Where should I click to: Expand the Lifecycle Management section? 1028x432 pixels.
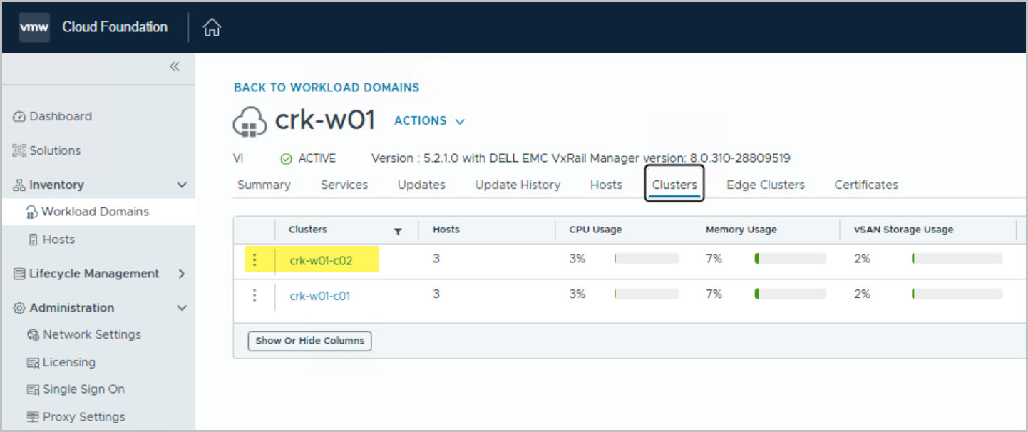click(x=182, y=274)
